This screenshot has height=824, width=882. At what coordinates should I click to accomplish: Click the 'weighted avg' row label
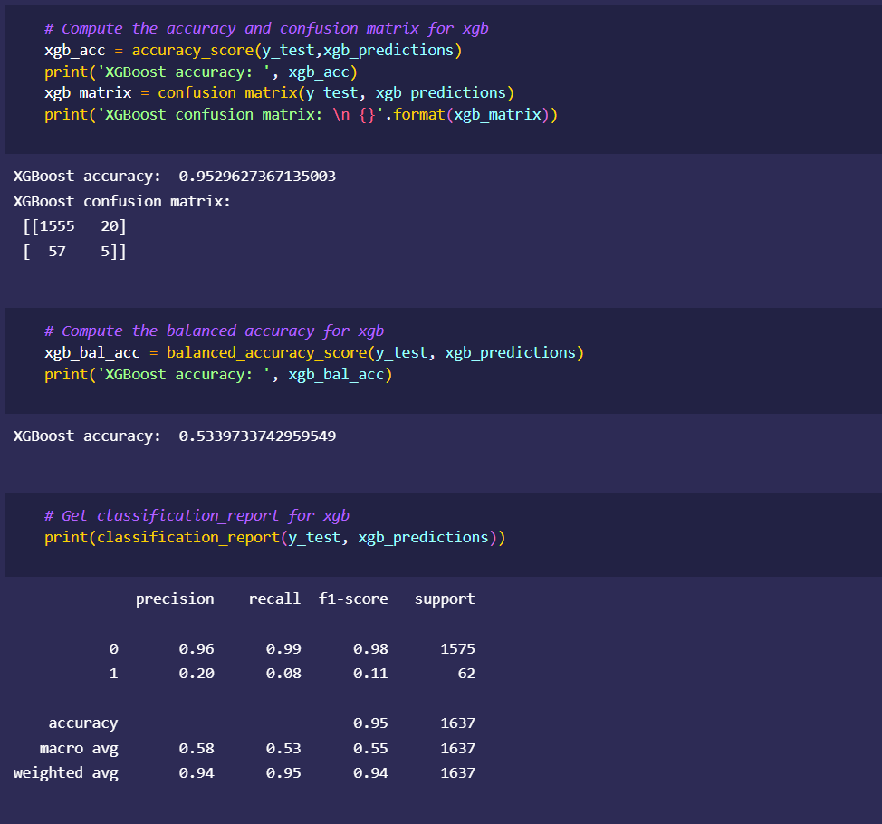(x=66, y=773)
